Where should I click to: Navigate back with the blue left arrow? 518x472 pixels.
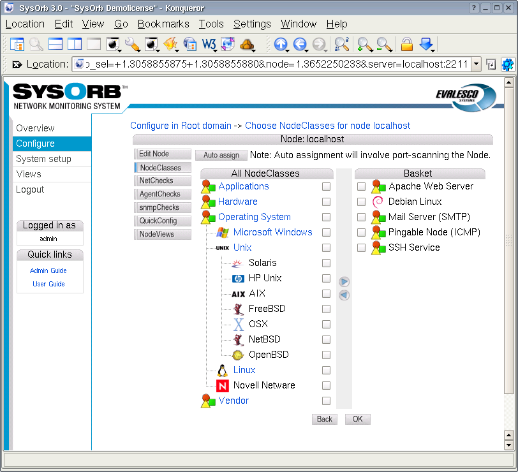click(x=300, y=44)
